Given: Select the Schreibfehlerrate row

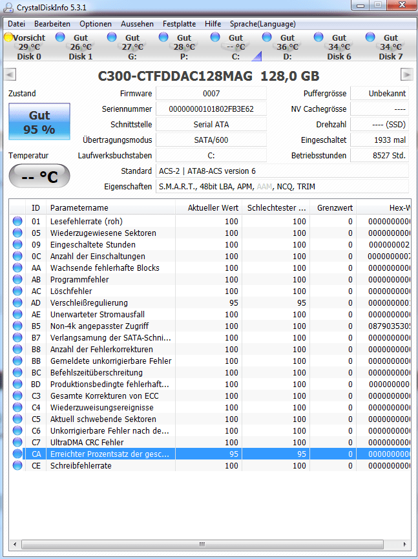Looking at the screenshot, I should pyautogui.click(x=210, y=465).
